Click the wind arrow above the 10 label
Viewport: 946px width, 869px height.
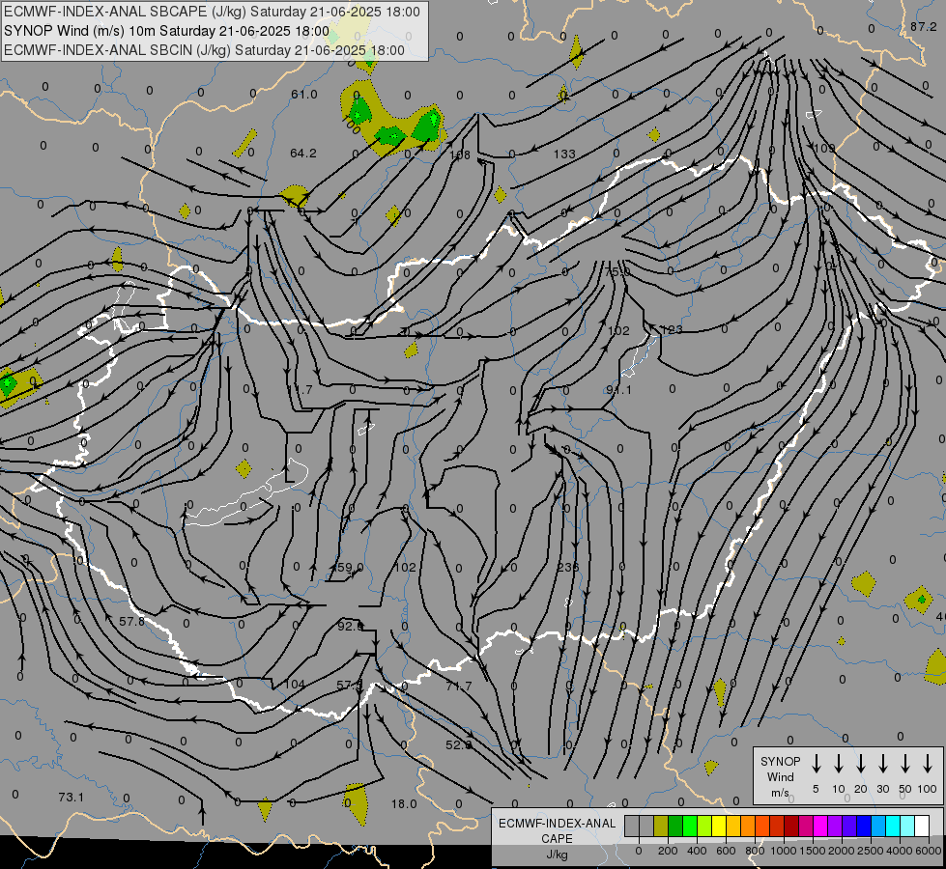click(x=838, y=763)
